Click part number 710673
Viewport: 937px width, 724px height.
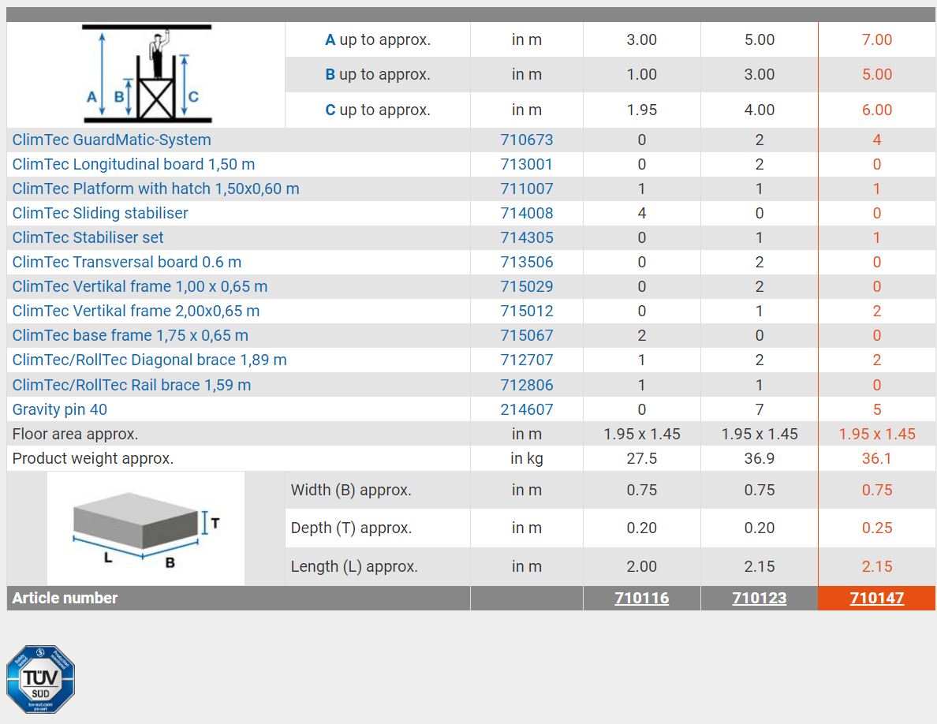[526, 140]
